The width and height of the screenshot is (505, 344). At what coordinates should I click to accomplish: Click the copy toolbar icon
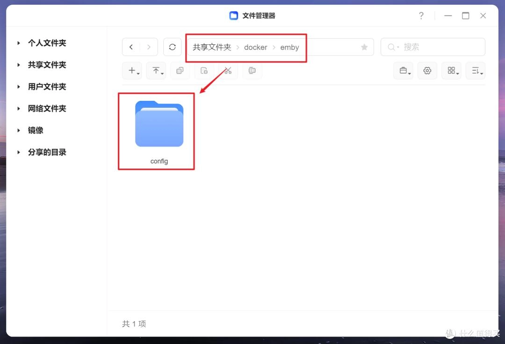click(x=180, y=70)
